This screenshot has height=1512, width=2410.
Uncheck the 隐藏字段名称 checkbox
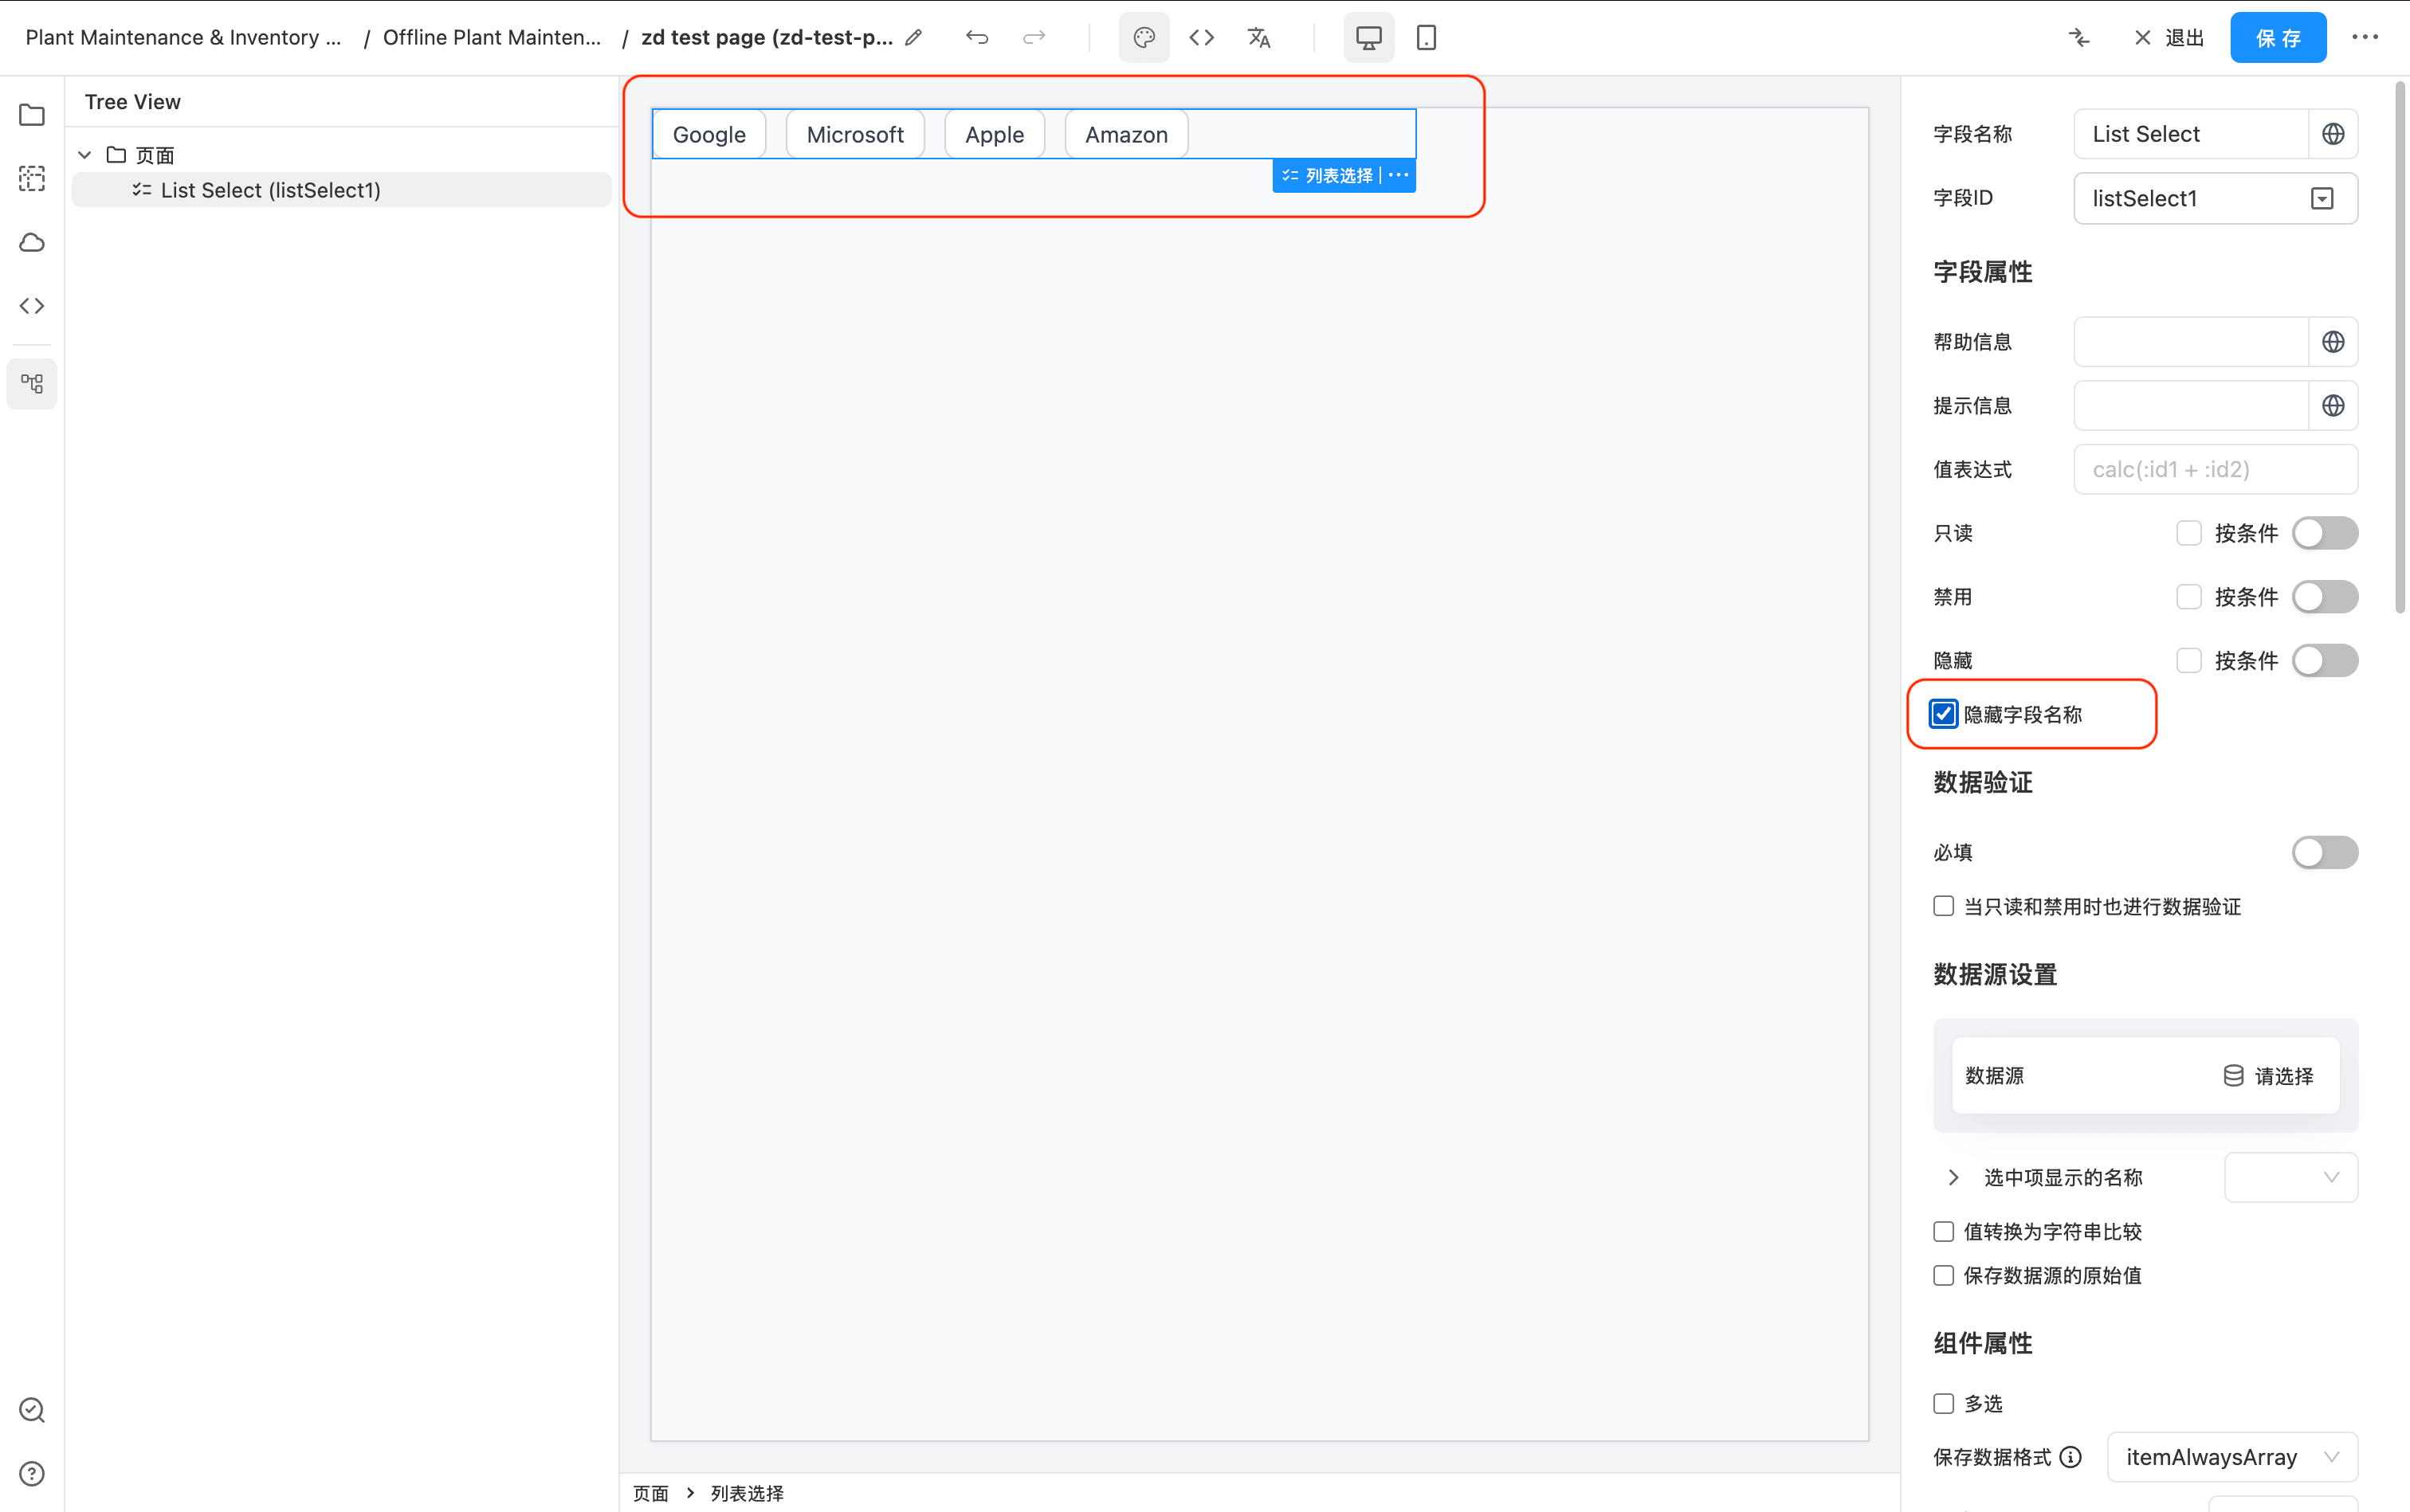[x=1943, y=714]
